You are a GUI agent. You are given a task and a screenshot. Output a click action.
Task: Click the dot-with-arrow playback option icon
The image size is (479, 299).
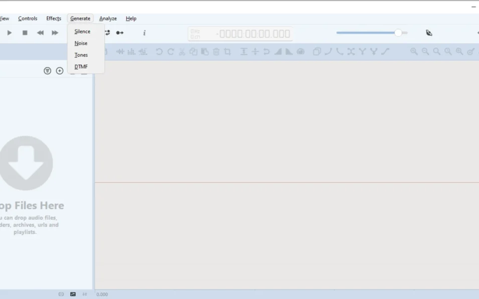[120, 33]
